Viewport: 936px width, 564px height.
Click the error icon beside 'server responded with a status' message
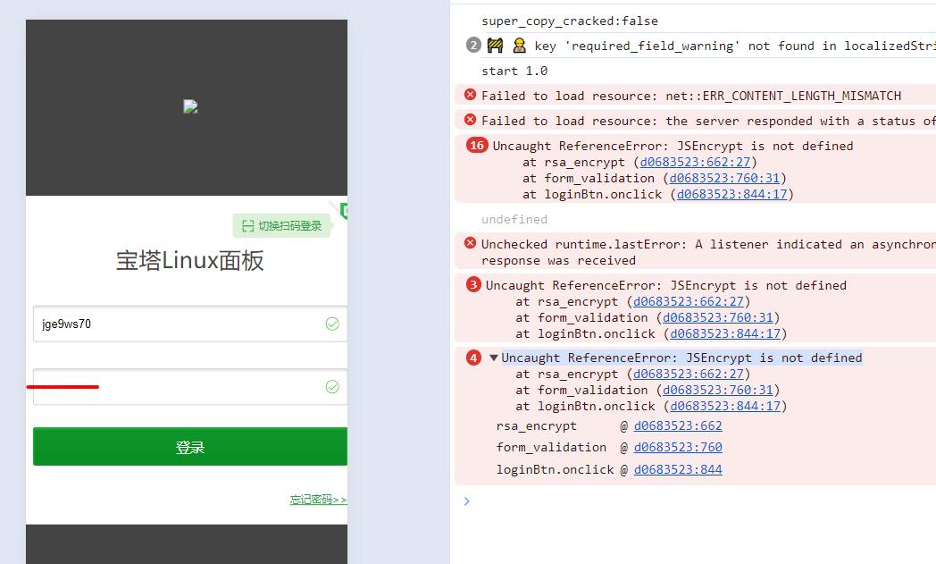pos(471,120)
